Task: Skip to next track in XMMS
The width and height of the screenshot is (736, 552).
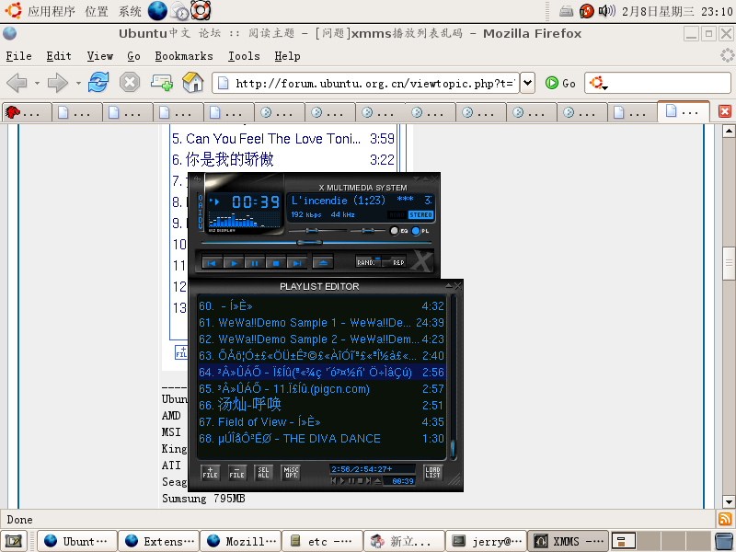Action: (x=296, y=263)
